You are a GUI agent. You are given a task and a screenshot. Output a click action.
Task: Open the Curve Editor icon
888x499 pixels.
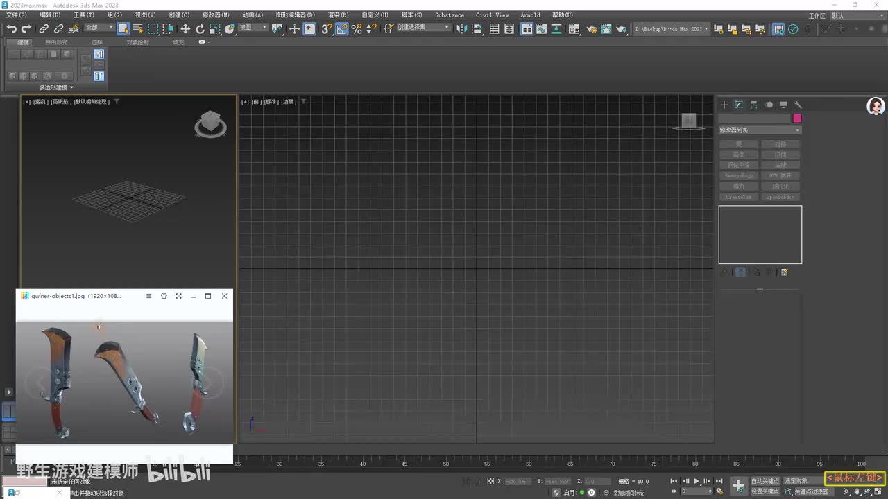click(542, 28)
